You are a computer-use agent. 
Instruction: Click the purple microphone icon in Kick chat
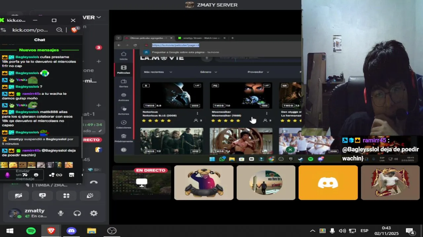pyautogui.click(x=7, y=175)
